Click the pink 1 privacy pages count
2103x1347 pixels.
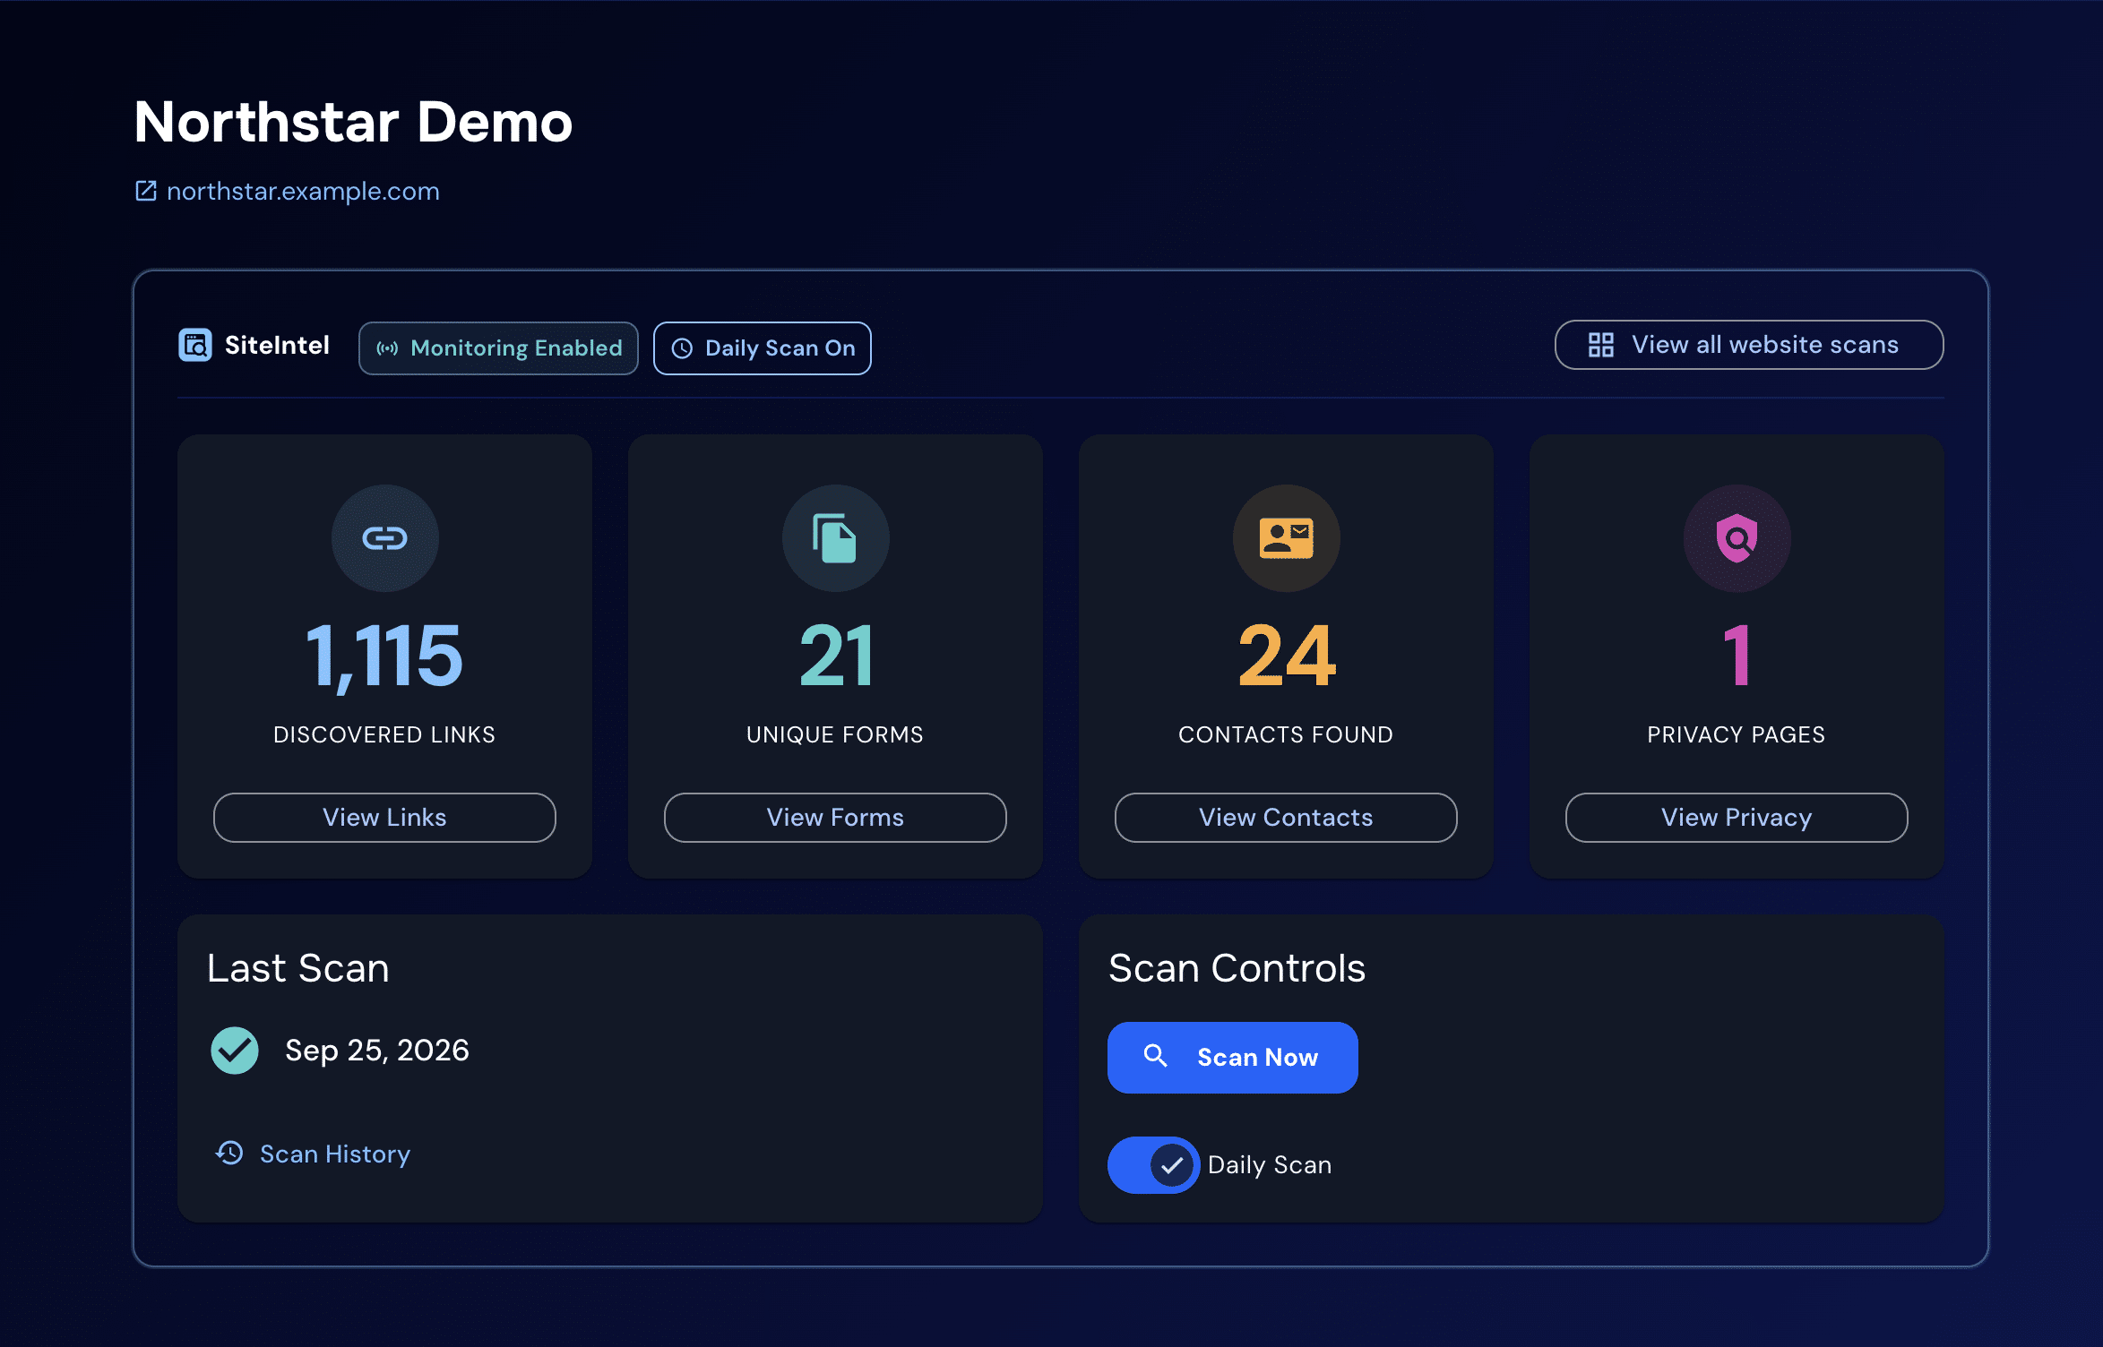tap(1737, 656)
